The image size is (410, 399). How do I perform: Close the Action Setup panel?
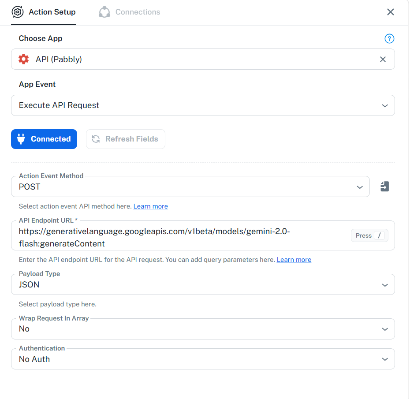[391, 12]
